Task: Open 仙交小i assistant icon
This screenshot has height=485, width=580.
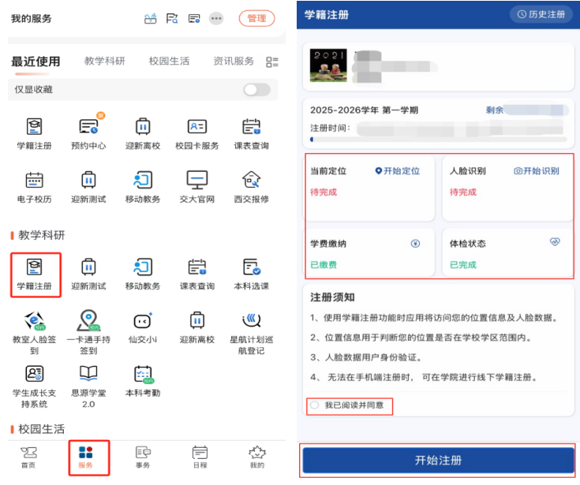Action: click(x=142, y=322)
